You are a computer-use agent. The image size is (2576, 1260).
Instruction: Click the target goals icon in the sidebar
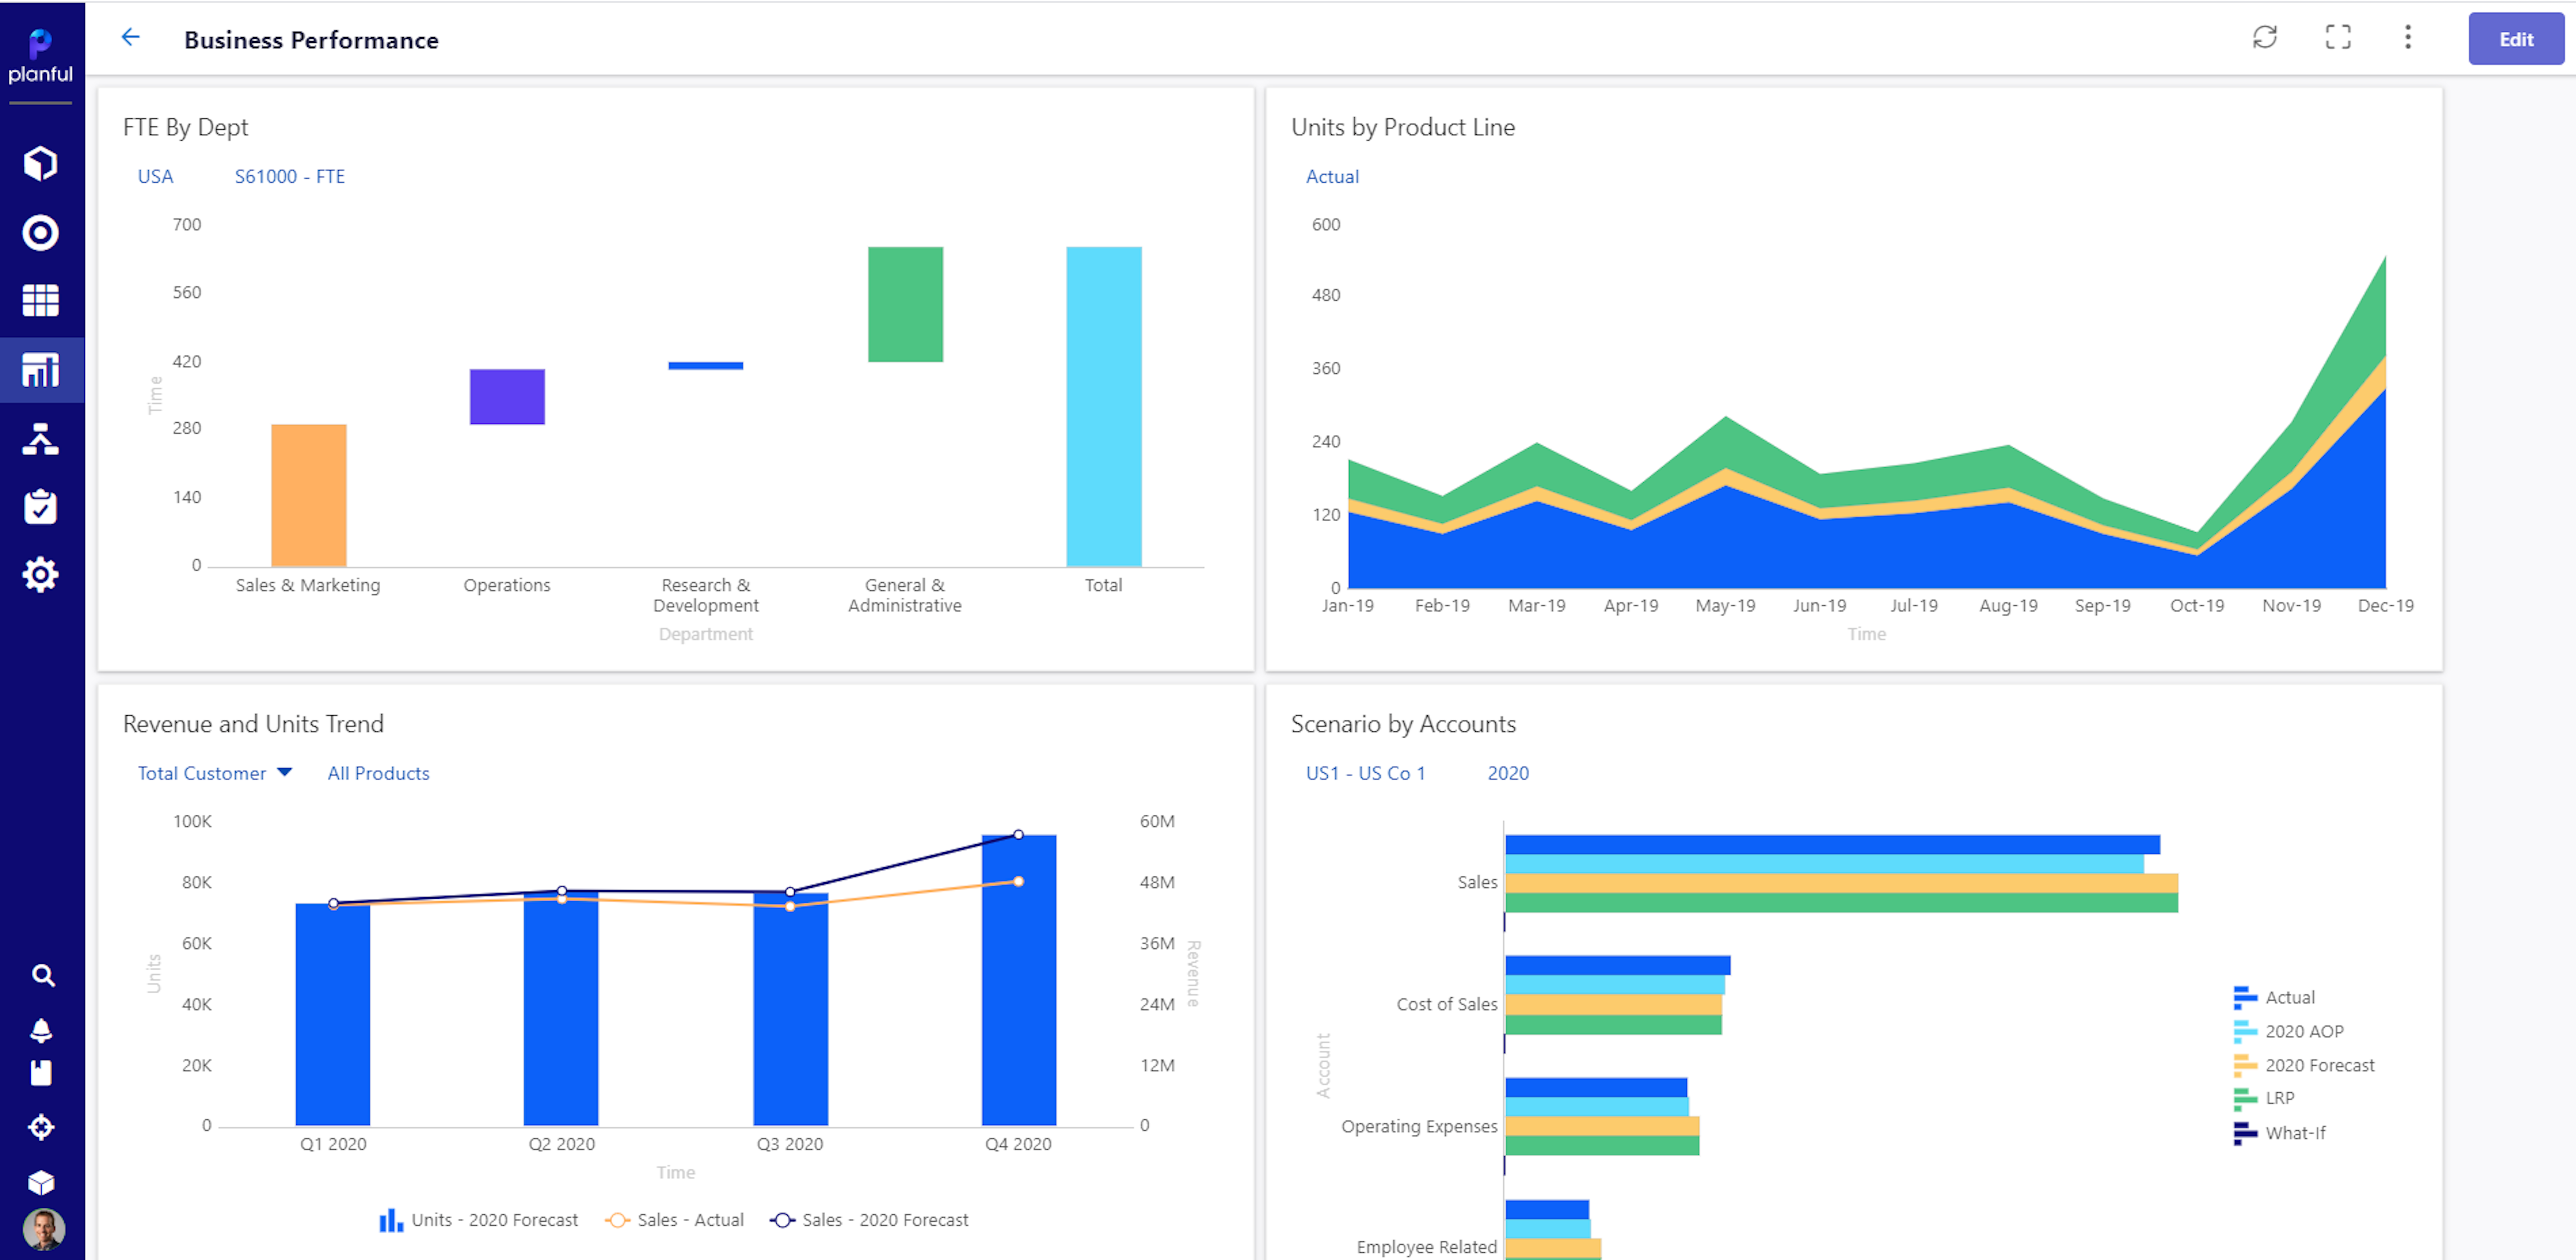pos(41,232)
